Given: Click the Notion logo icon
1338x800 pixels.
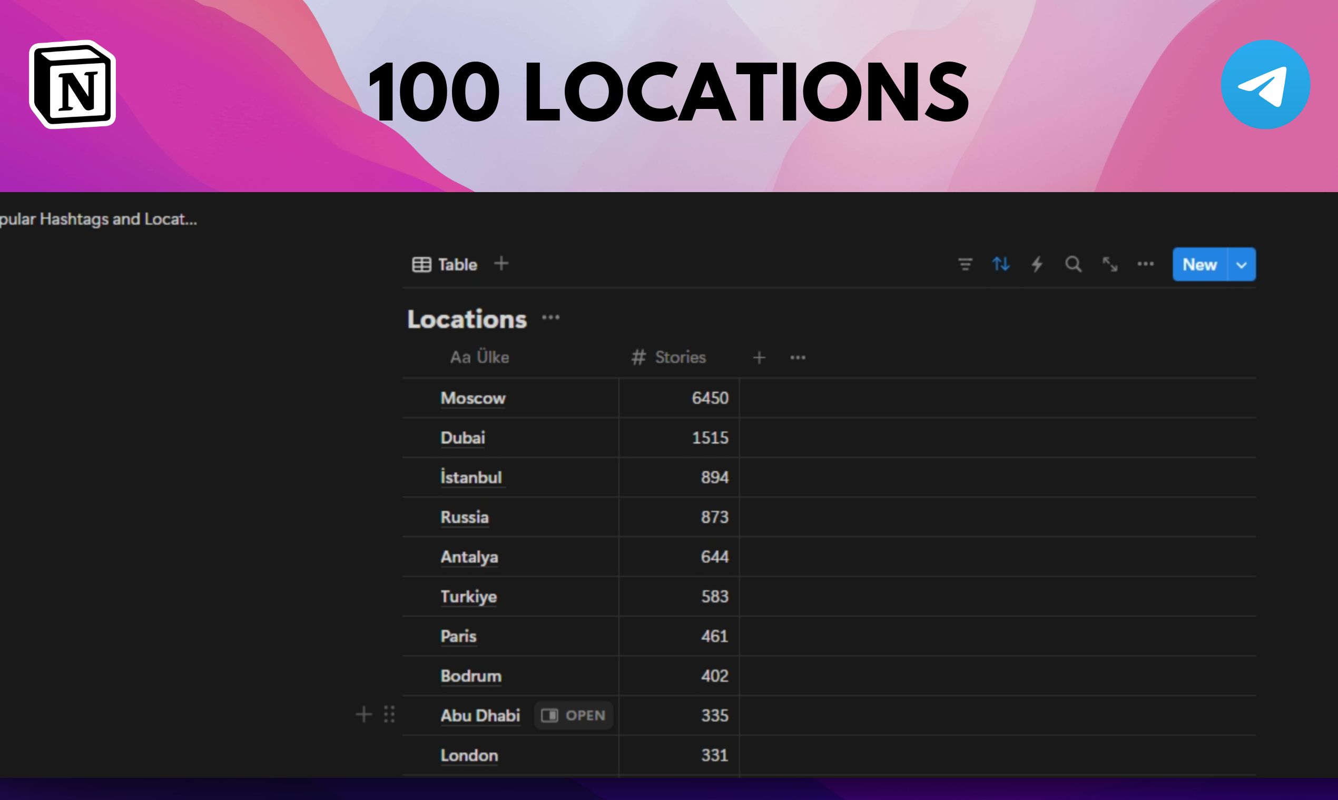Looking at the screenshot, I should (73, 85).
